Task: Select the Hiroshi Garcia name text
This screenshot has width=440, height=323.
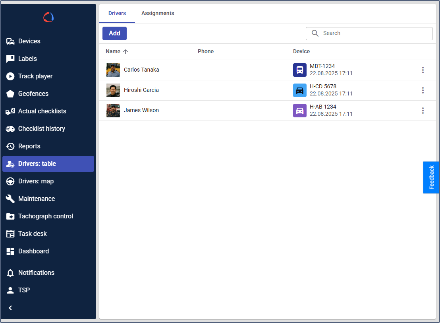Action: pyautogui.click(x=141, y=90)
